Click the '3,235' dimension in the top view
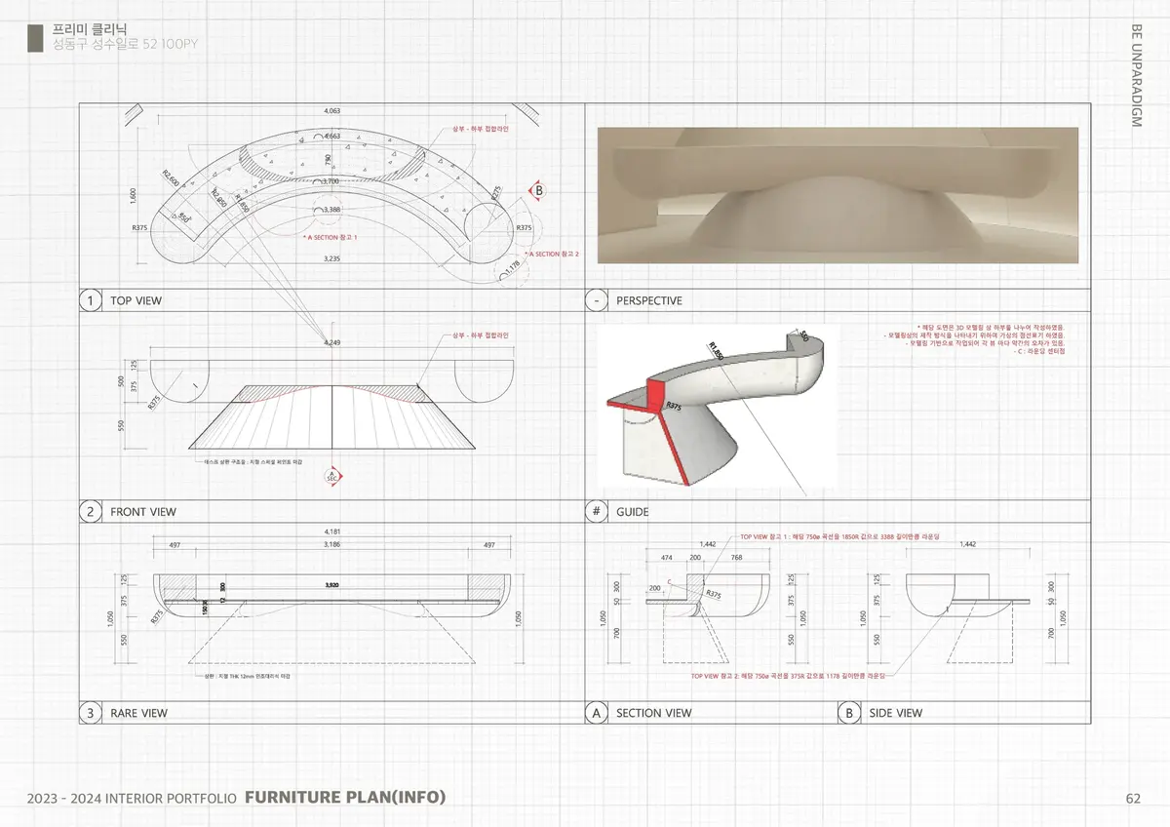 (331, 258)
